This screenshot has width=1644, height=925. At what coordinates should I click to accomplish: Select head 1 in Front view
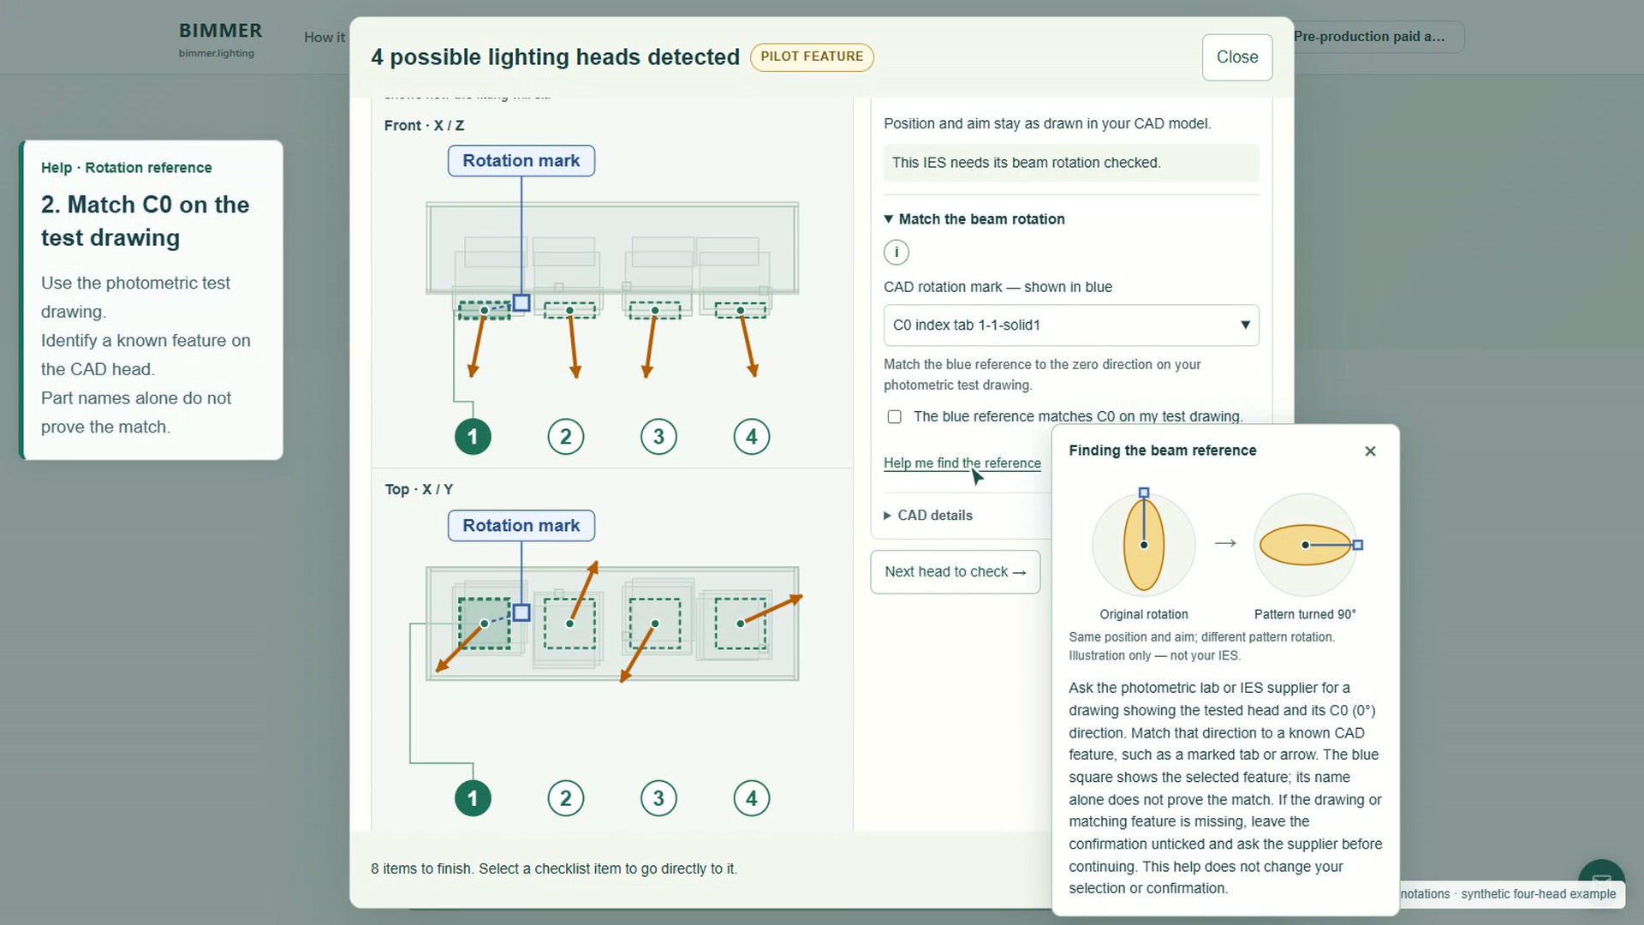[473, 437]
